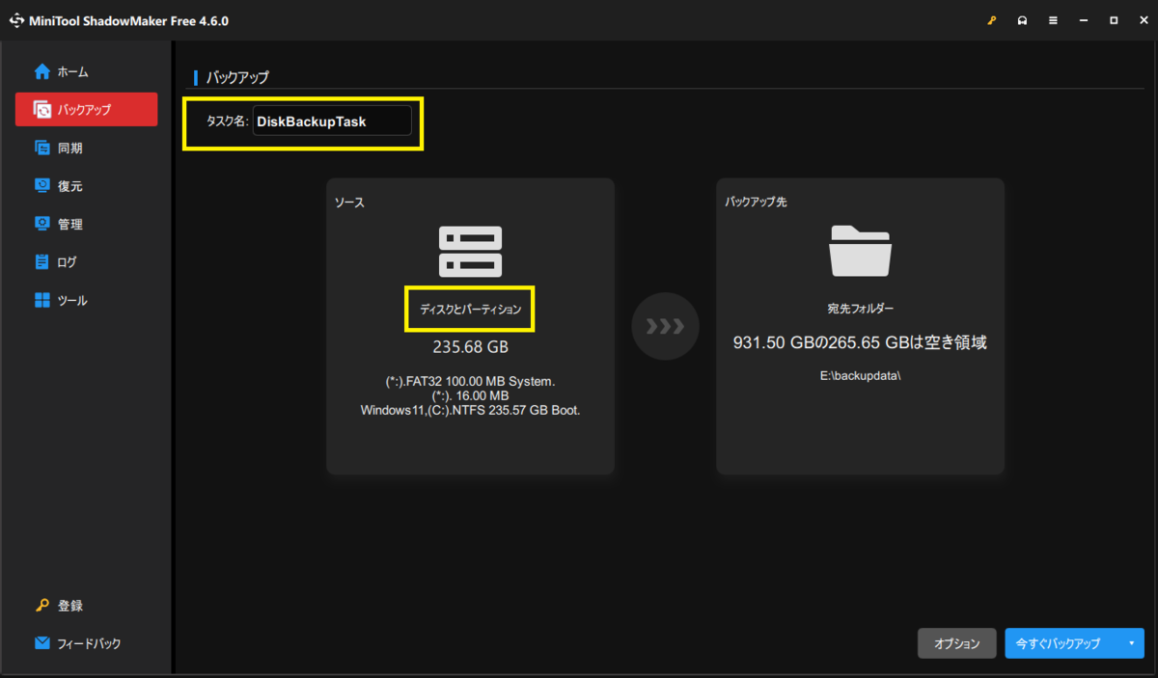1158x678 pixels.
Task: Click the MiniTool ShadowMaker logo icon
Action: click(16, 20)
